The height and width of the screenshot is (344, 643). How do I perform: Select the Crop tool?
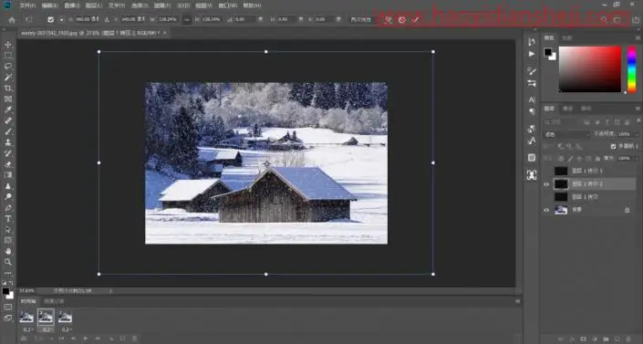8,88
